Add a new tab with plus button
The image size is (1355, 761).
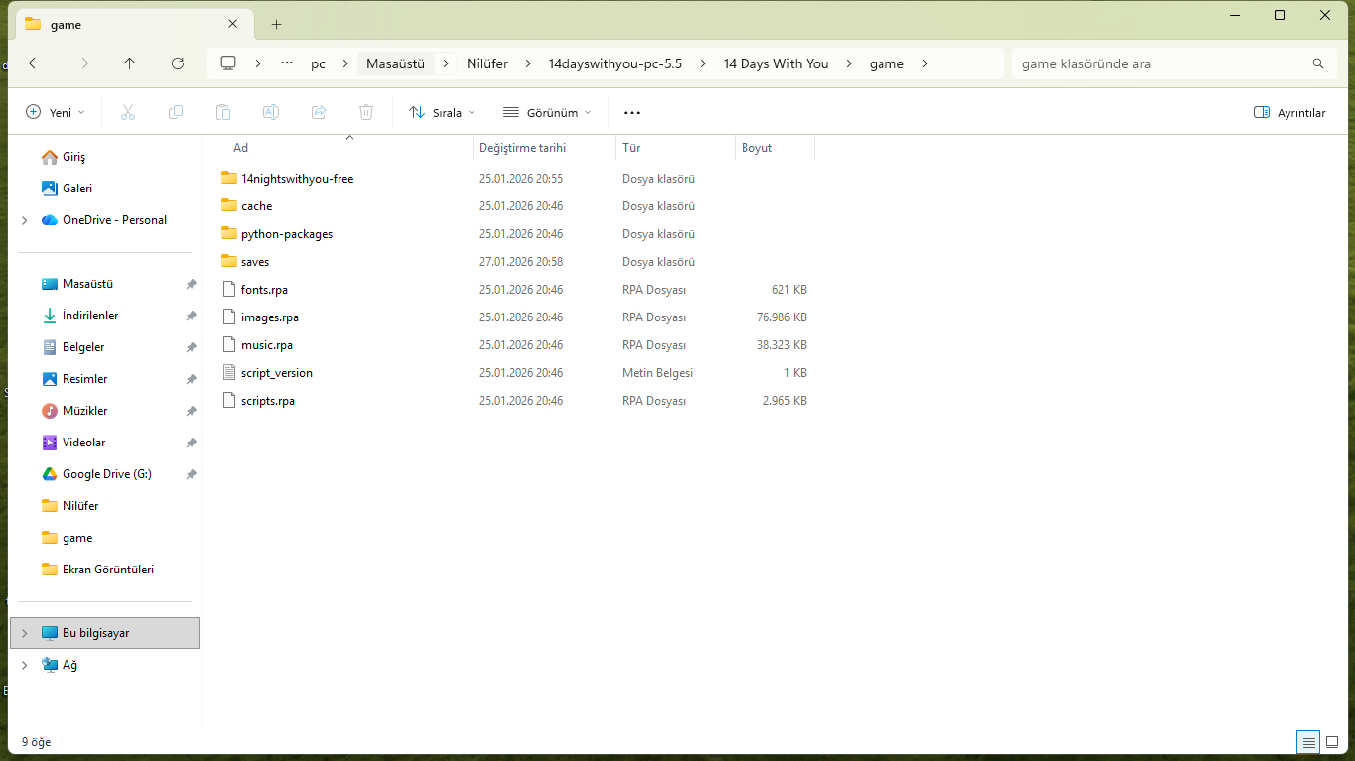[x=276, y=24]
